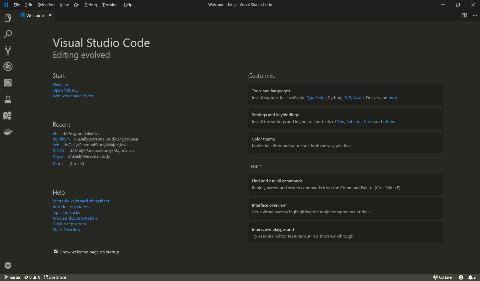Install PHP support link
Viewport: 480px width, 281px height.
pyautogui.click(x=347, y=98)
